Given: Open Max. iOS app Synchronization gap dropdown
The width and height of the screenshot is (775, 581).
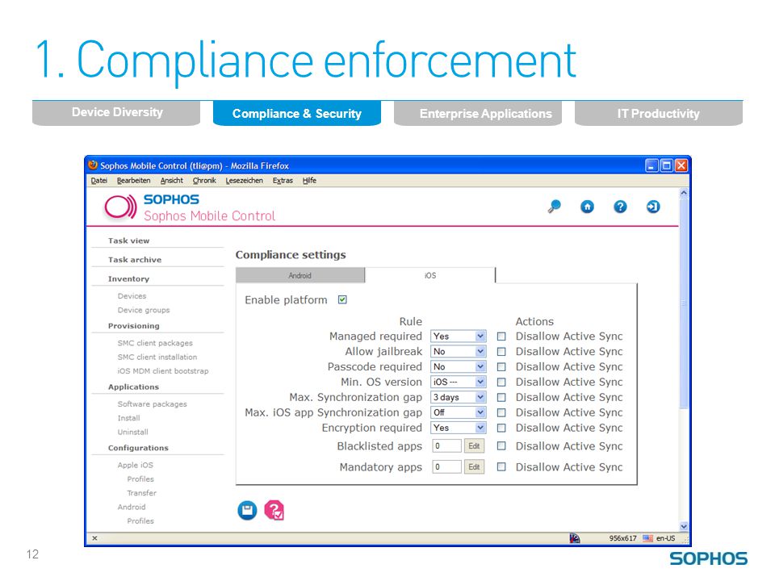Looking at the screenshot, I should coord(459,412).
